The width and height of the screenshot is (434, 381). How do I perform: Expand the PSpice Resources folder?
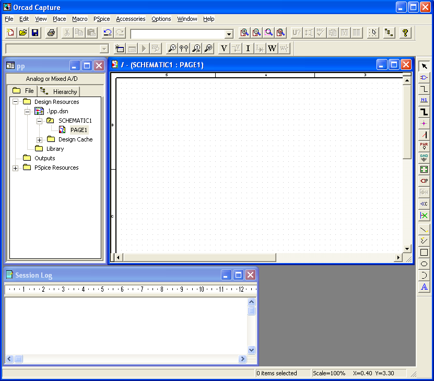[16, 168]
